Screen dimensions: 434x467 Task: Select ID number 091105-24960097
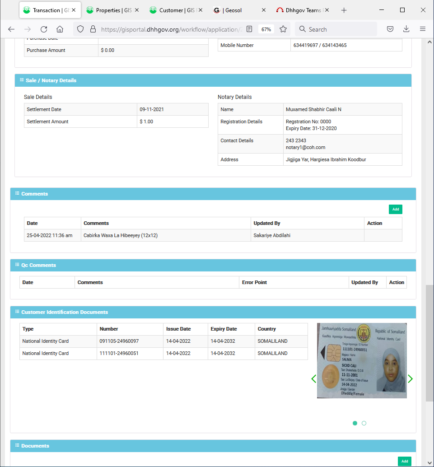pyautogui.click(x=119, y=341)
